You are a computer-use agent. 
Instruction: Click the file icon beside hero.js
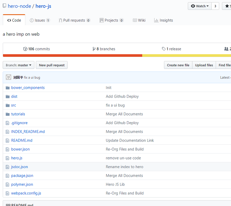click(x=8, y=158)
